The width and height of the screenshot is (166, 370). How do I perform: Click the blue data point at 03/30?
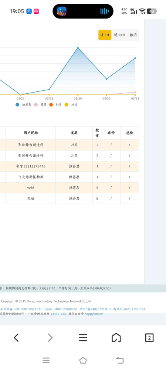click(106, 79)
